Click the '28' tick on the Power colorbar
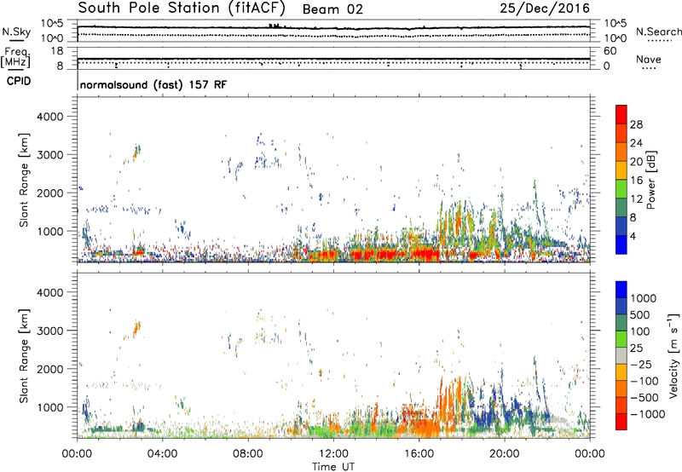Image resolution: width=682 pixels, height=472 pixels. click(x=636, y=124)
